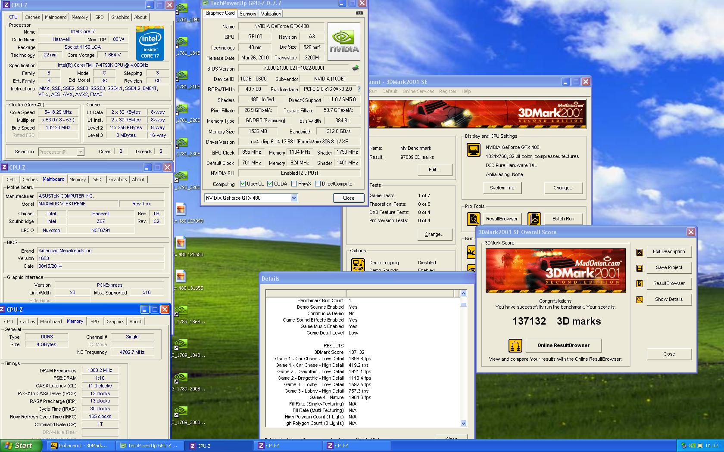Click the ResultBrowser magnifier icon in Pro Tools
Viewport: 724px width, 452px height.
474,219
